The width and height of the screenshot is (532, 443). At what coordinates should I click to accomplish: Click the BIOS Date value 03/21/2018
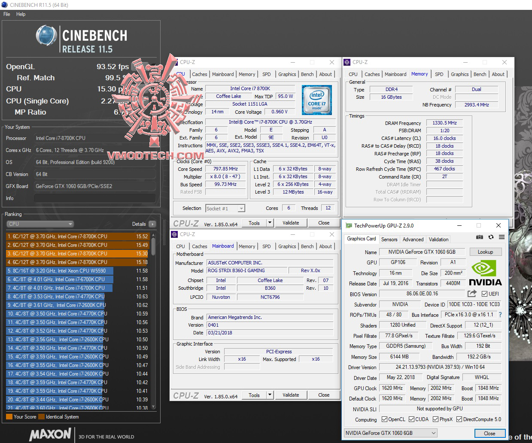tap(270, 333)
